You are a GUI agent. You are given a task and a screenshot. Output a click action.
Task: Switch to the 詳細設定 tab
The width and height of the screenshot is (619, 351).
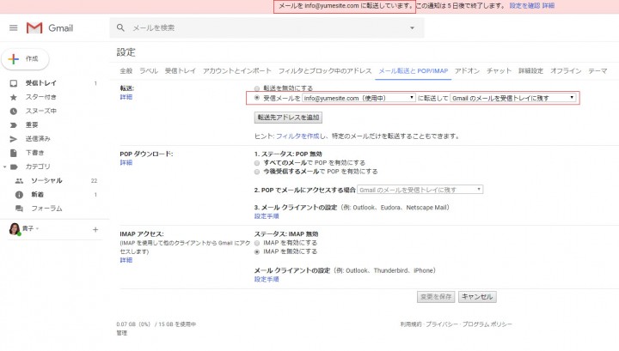click(x=530, y=71)
